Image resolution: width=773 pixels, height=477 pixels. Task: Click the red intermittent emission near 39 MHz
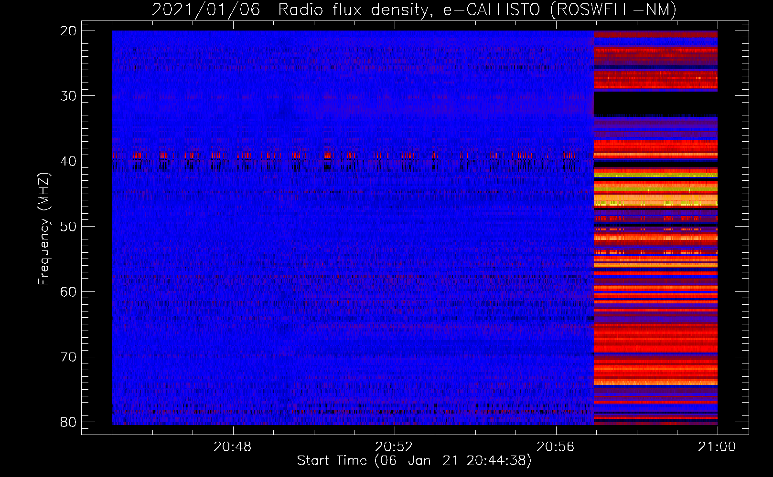345,156
